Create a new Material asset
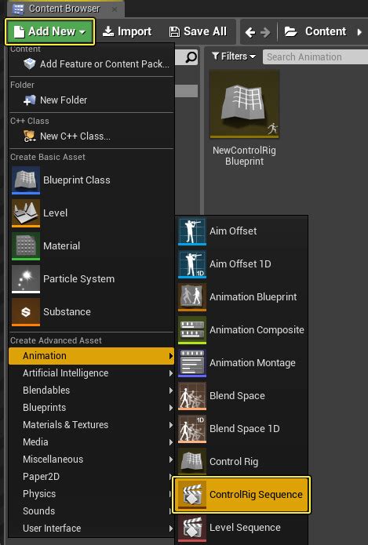The image size is (368, 545). coord(91,245)
